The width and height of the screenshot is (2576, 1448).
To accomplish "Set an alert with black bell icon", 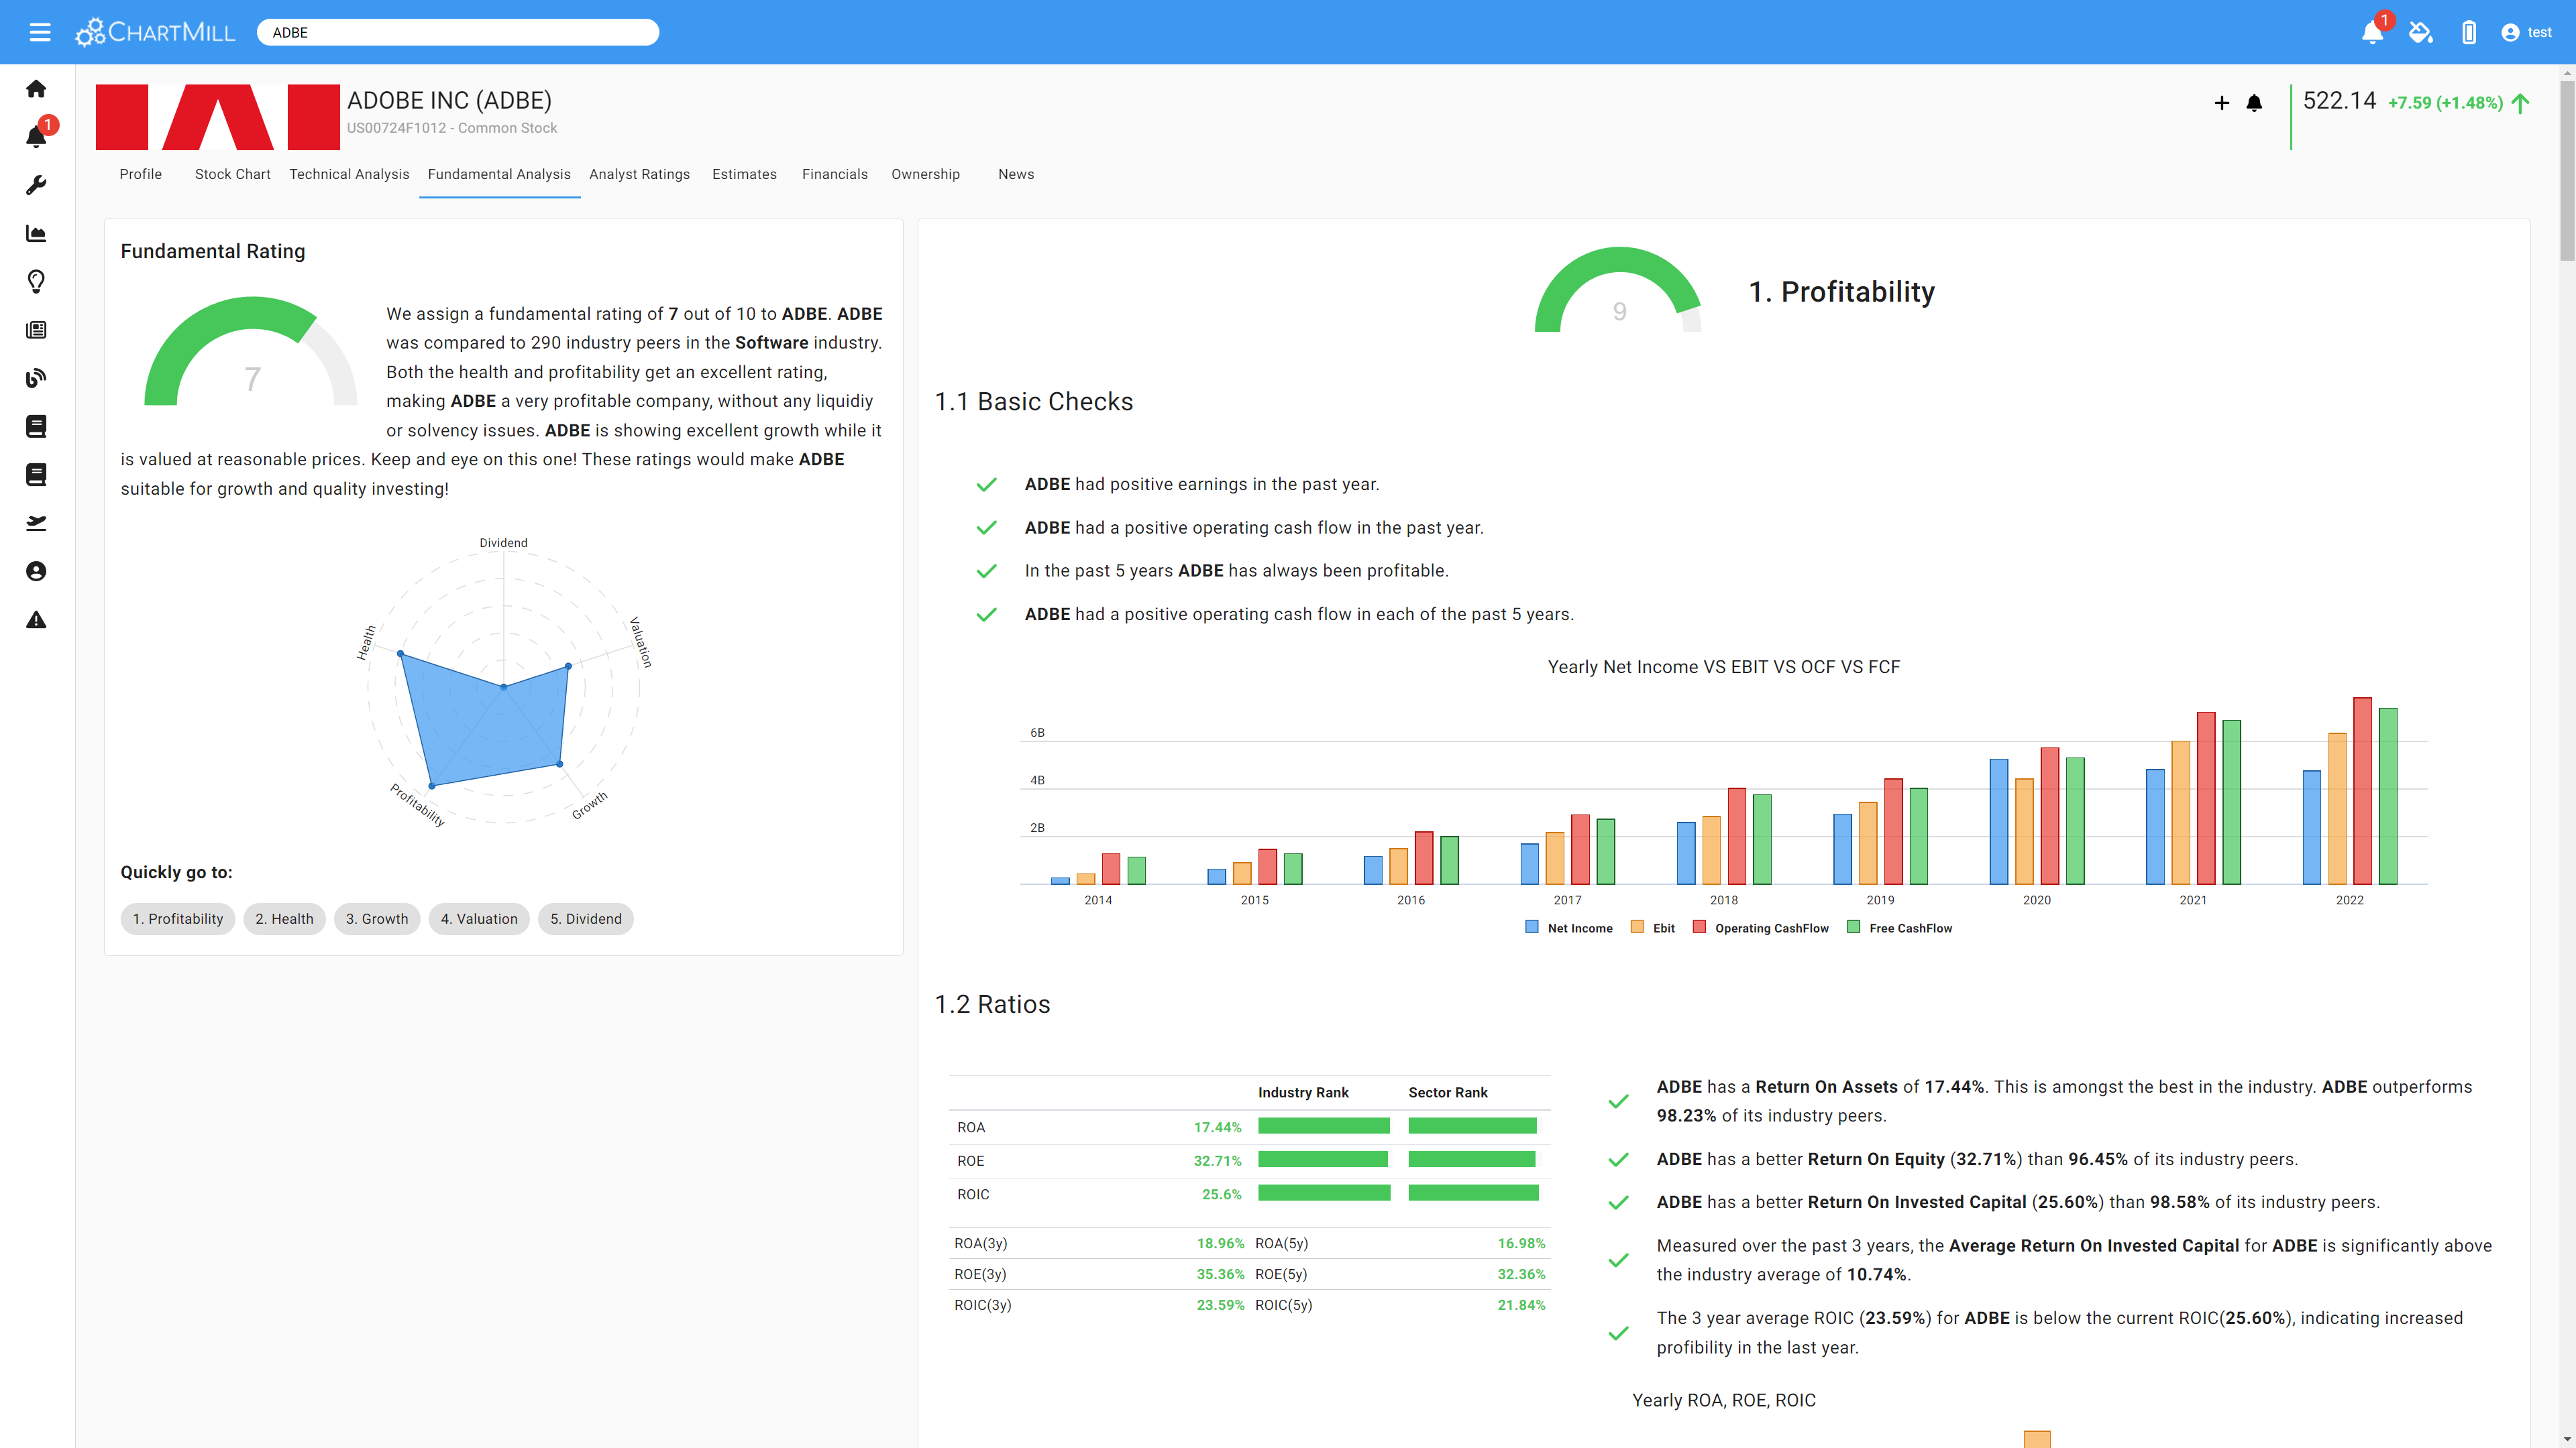I will (2254, 103).
